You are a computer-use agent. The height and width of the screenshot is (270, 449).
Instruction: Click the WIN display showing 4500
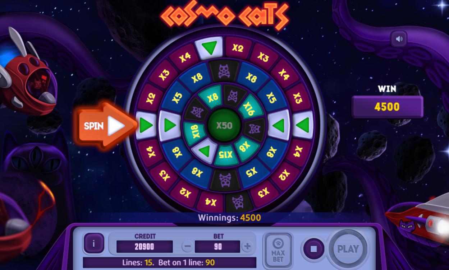(387, 107)
